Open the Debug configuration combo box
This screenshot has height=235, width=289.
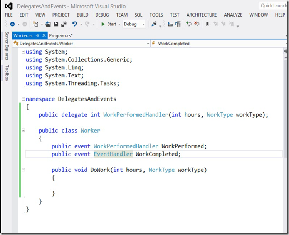coord(134,24)
